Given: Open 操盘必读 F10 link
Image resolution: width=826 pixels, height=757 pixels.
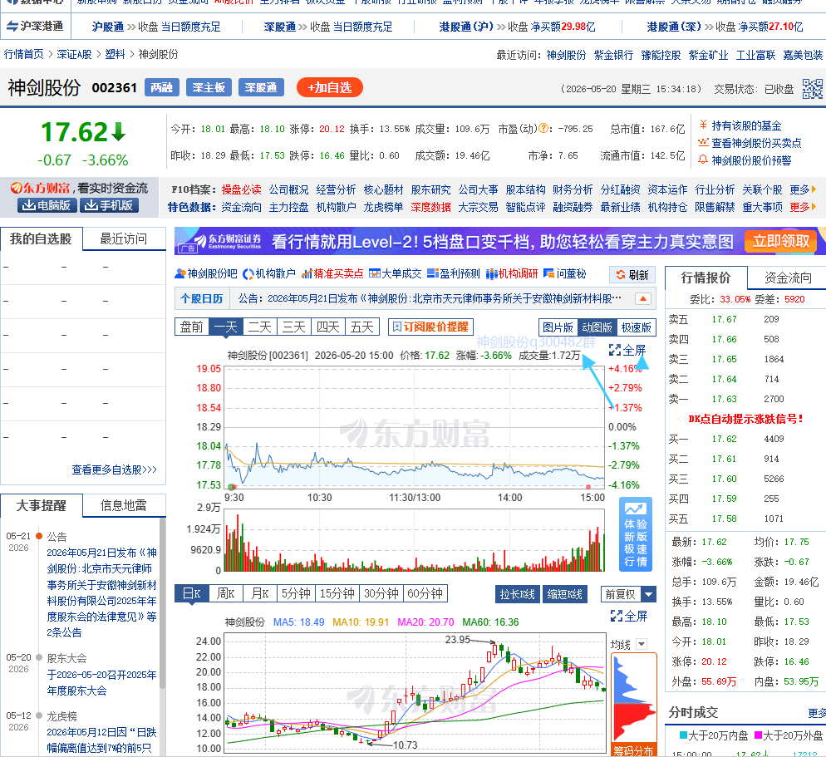Looking at the screenshot, I should point(241,189).
